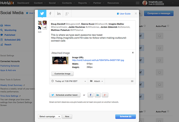Expand the Resources menu
The height and width of the screenshot is (122, 179).
[115, 3]
